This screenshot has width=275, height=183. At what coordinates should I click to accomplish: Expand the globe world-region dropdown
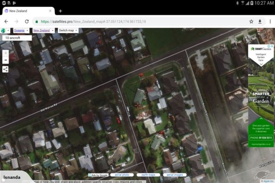pyautogui.click(x=5, y=31)
